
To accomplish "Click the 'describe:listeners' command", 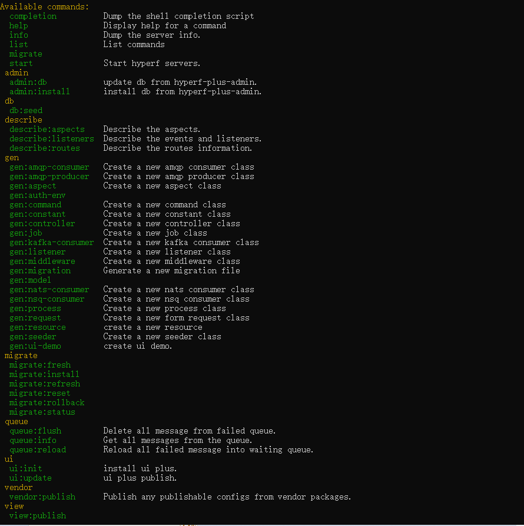I will (52, 138).
